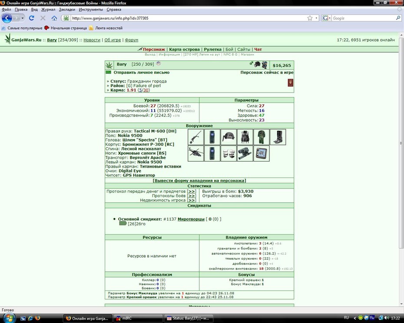The image size is (404, 323).
Task: Launch Internet Explorer from quick launch
Action: pyautogui.click(x=30, y=318)
